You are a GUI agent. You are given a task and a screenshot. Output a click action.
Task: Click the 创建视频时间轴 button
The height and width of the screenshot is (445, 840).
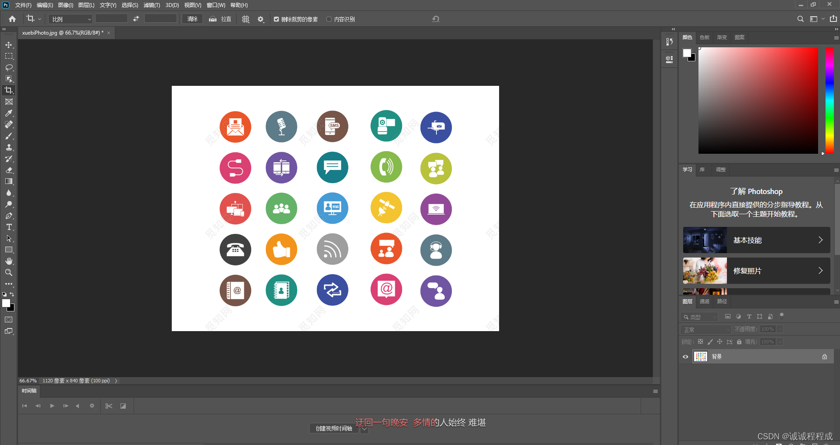[x=334, y=428]
